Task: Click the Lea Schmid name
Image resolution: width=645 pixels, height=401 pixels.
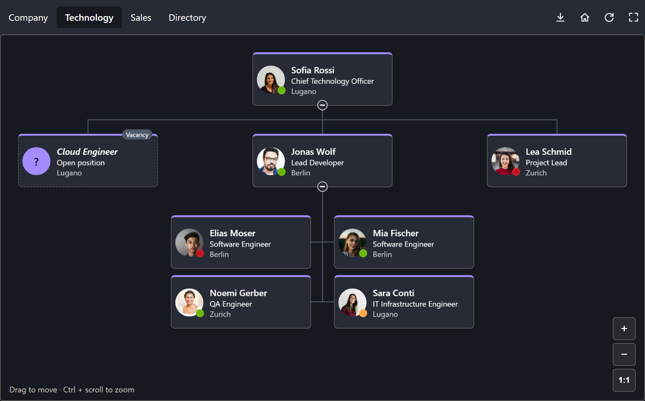Action: coord(549,152)
